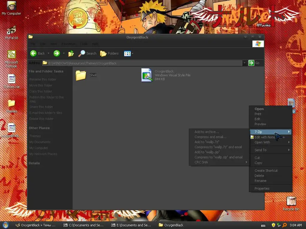Image resolution: width=306 pixels, height=229 pixels.
Task: Select the OxygenBlack visual style file
Action: pos(166,75)
